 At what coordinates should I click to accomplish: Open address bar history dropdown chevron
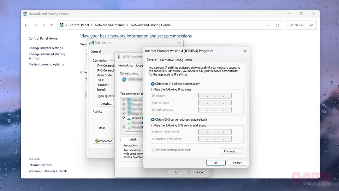(x=268, y=25)
